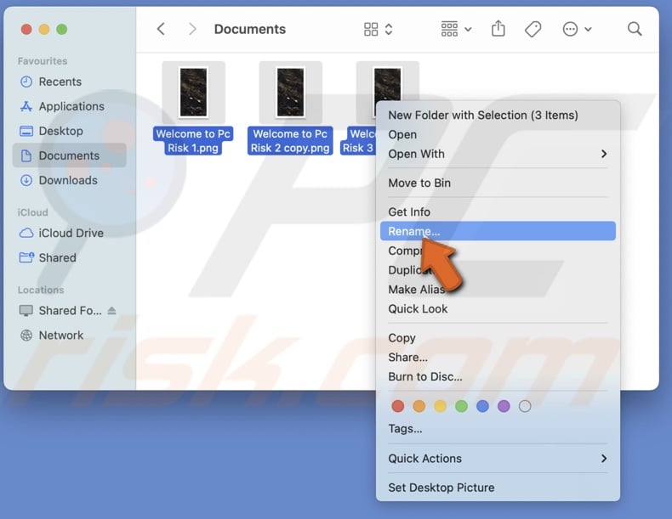Apply the red colour tag
The image size is (672, 519).
pos(397,406)
